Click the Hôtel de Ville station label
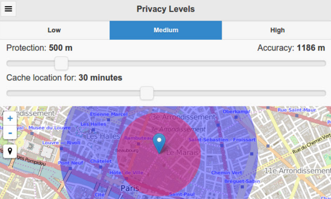The image size is (331, 199). tap(126, 173)
